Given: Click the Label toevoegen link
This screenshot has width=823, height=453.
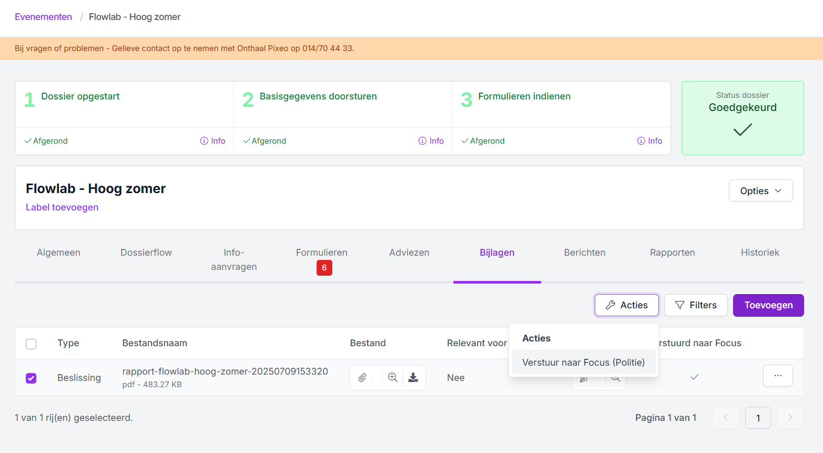Looking at the screenshot, I should 62,207.
